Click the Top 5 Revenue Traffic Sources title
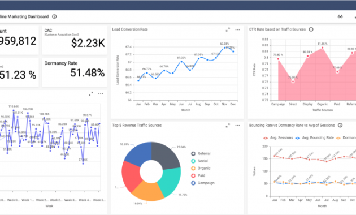Image resolution: width=356 pixels, height=215 pixels. click(x=137, y=125)
